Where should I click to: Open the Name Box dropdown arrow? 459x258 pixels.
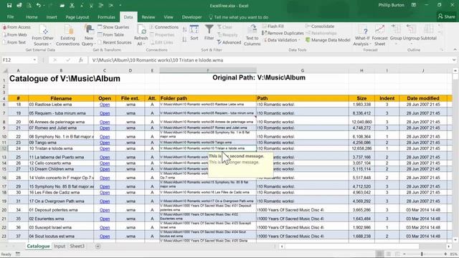(x=34, y=60)
